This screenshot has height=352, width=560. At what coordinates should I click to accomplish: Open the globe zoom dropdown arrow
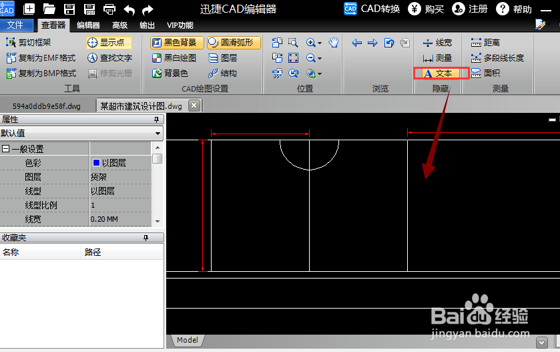[x=320, y=74]
